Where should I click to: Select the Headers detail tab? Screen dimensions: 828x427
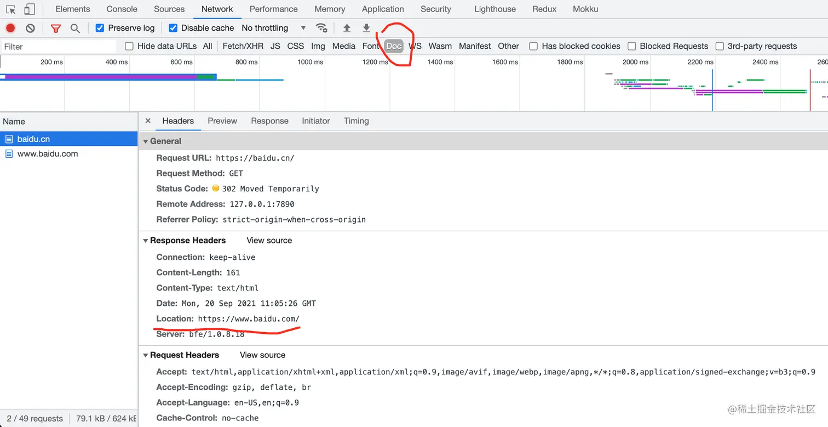point(178,121)
